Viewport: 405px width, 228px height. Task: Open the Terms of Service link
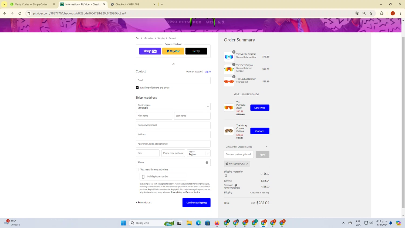coord(193,192)
